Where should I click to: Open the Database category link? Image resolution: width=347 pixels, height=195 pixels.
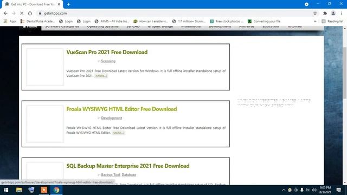click(129, 174)
